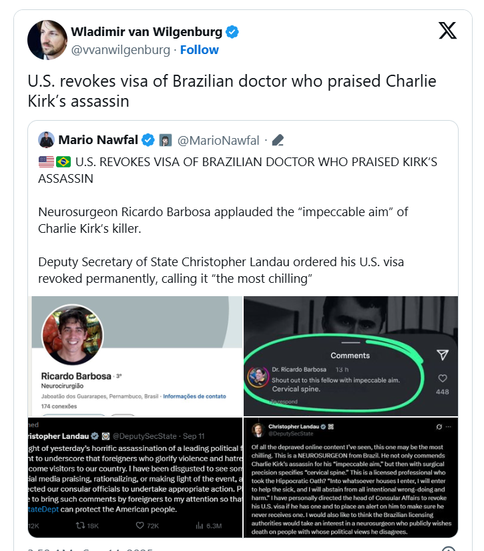Image resolution: width=484 pixels, height=551 pixels.
Task: Click the retweet icon showing 18K
Action: [x=81, y=526]
